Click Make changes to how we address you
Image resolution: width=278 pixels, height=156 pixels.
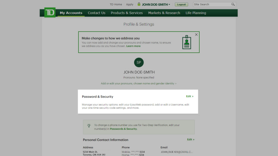coord(111,38)
